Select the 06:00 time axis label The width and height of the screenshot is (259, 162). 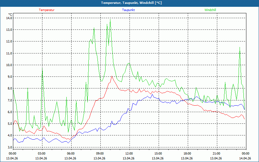tap(71, 154)
